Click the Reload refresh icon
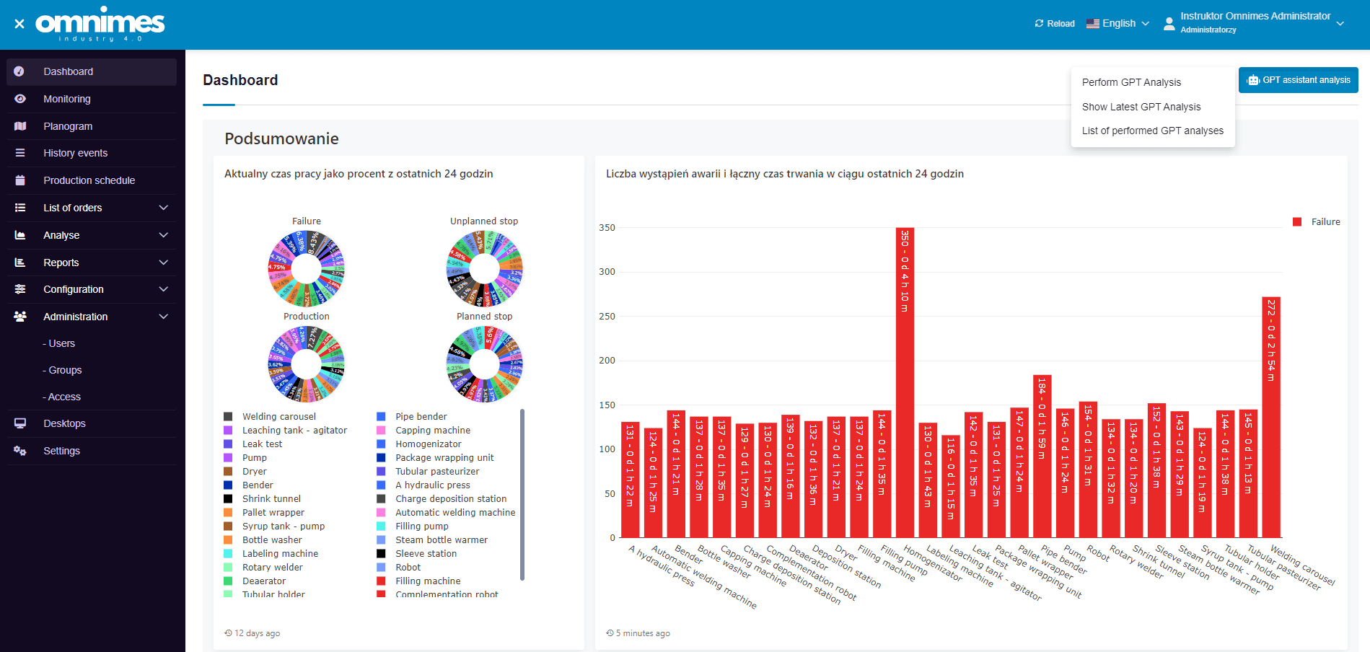Viewport: 1370px width, 652px height. click(1040, 23)
